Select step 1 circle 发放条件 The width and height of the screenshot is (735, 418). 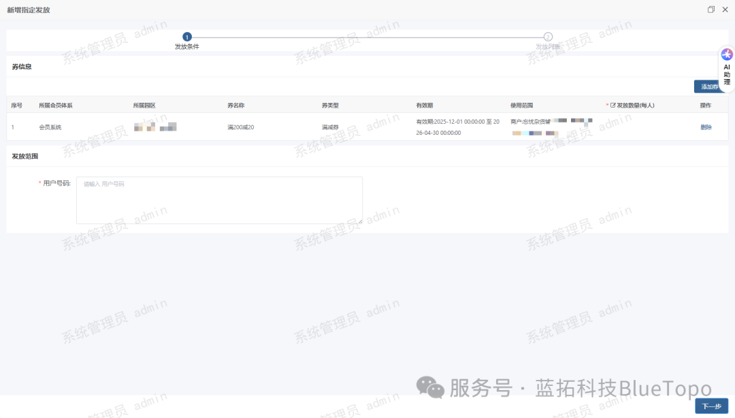pyautogui.click(x=187, y=37)
